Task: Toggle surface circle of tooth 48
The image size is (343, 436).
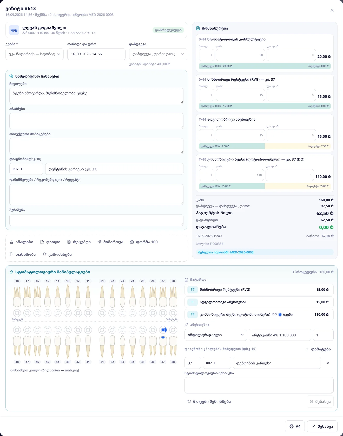Action: tap(17, 330)
